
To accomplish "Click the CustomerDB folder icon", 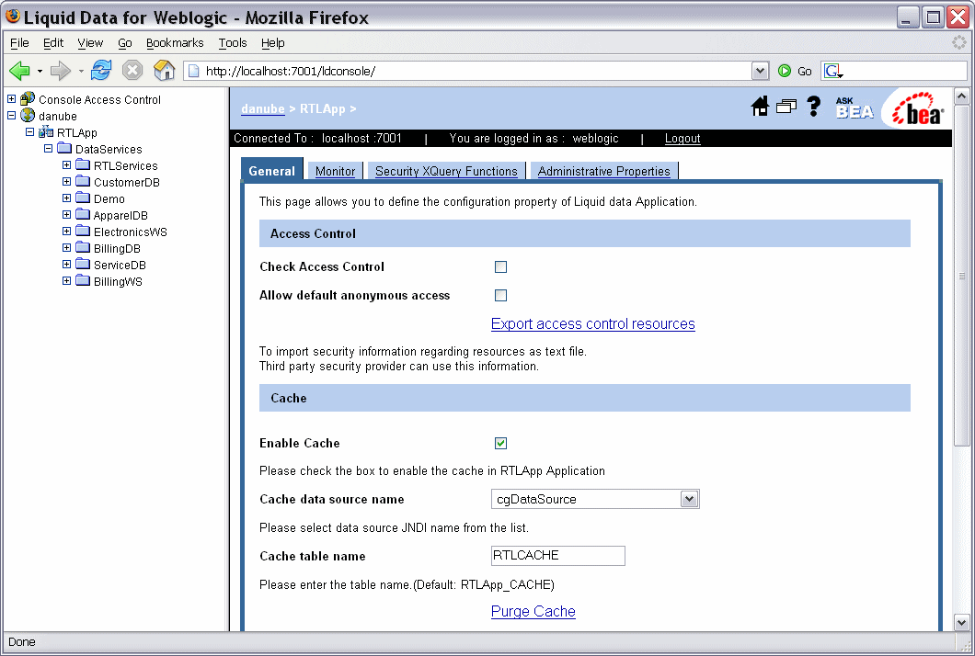I will [x=84, y=181].
